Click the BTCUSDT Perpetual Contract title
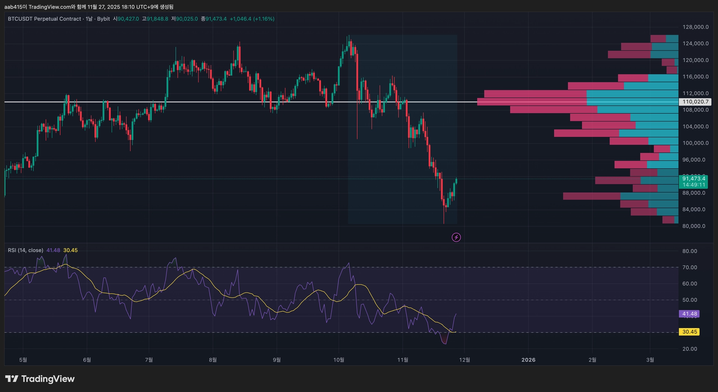 [45, 19]
